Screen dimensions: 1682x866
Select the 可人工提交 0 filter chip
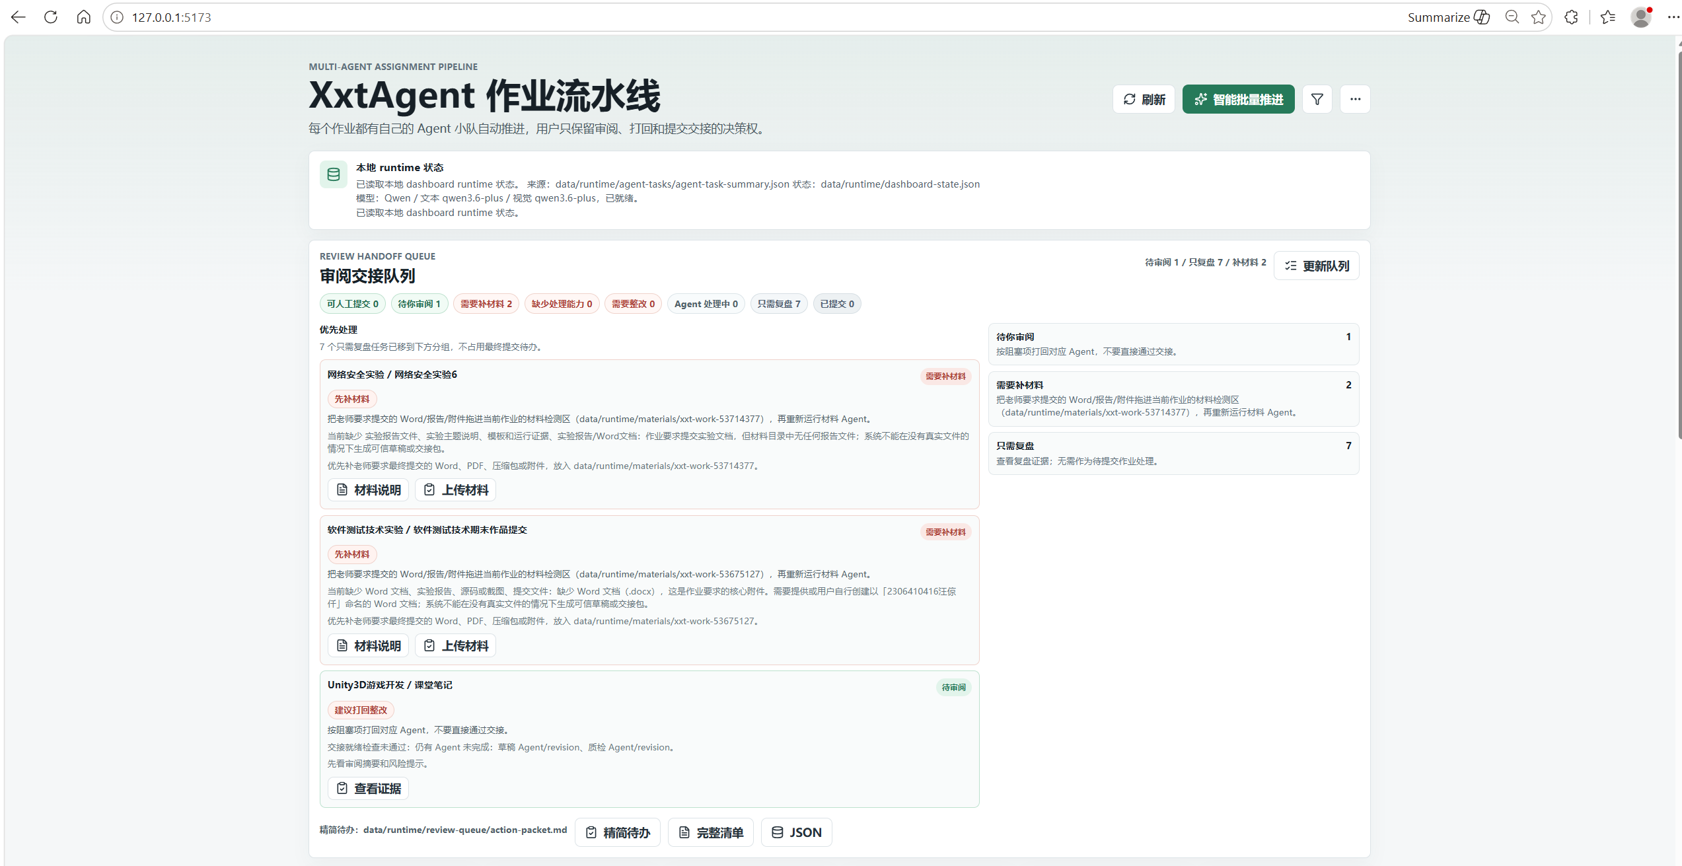[353, 304]
